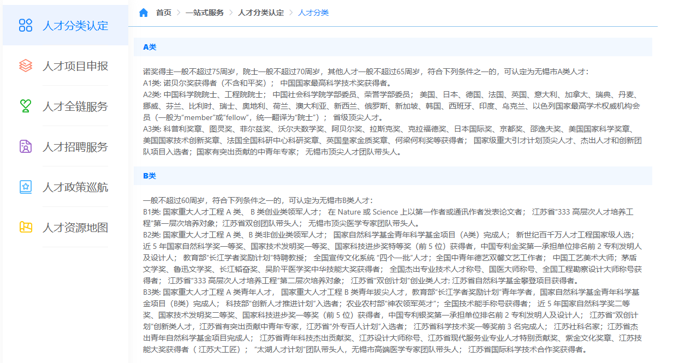Viewport: 697px width, 363px height.
Task: Click the blue home icon in breadcrumb
Action: click(144, 13)
